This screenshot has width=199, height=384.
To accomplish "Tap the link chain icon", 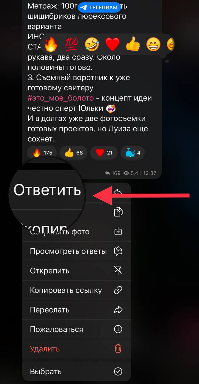I will pyautogui.click(x=118, y=290).
